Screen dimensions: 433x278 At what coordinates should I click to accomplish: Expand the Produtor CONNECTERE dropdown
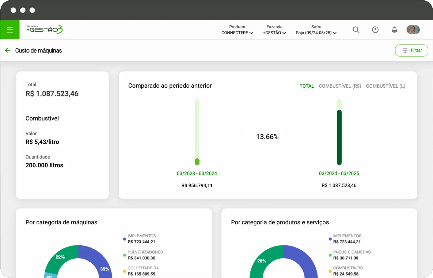click(237, 33)
